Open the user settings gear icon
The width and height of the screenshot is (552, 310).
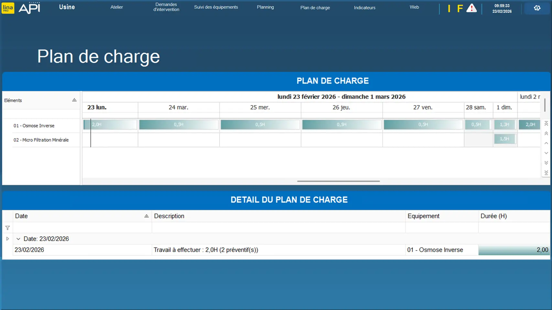537,8
